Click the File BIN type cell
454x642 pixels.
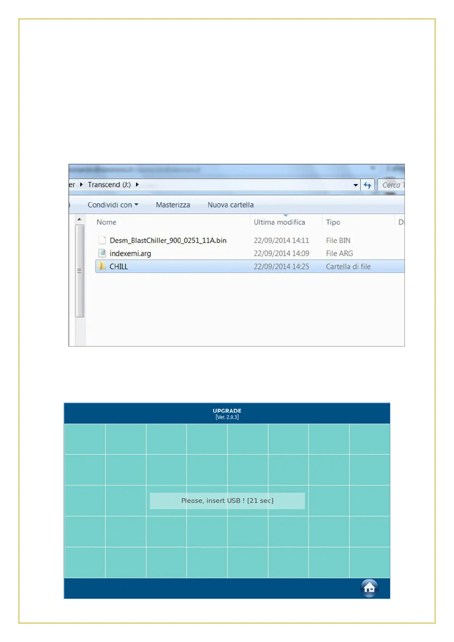pyautogui.click(x=338, y=240)
